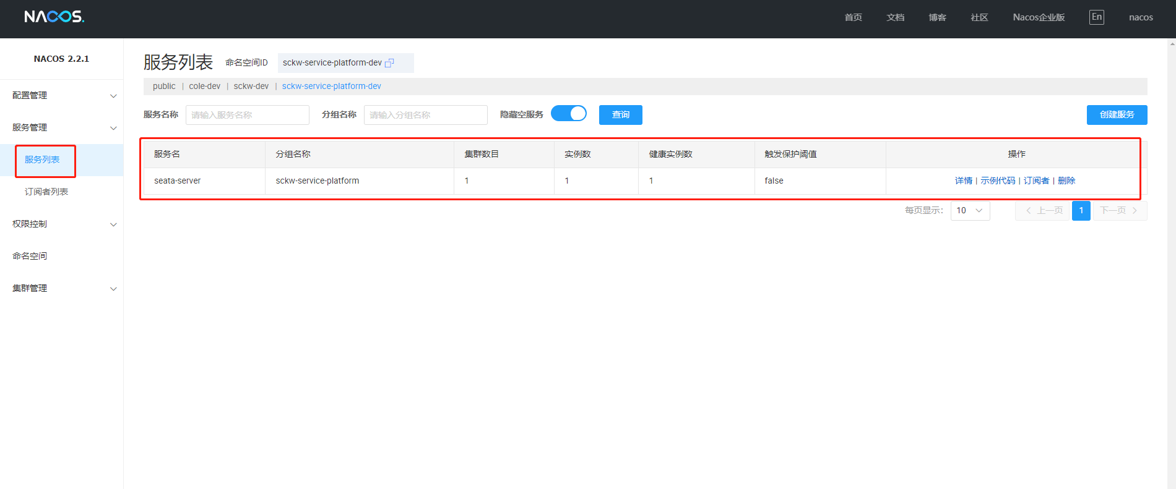Viewport: 1176px width, 489px height.
Task: Focus the group name input field
Action: [425, 115]
